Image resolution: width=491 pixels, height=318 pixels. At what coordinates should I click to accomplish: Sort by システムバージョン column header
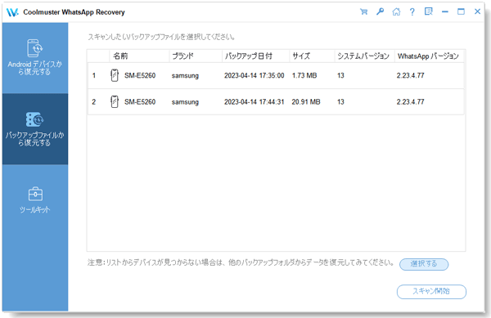[363, 56]
